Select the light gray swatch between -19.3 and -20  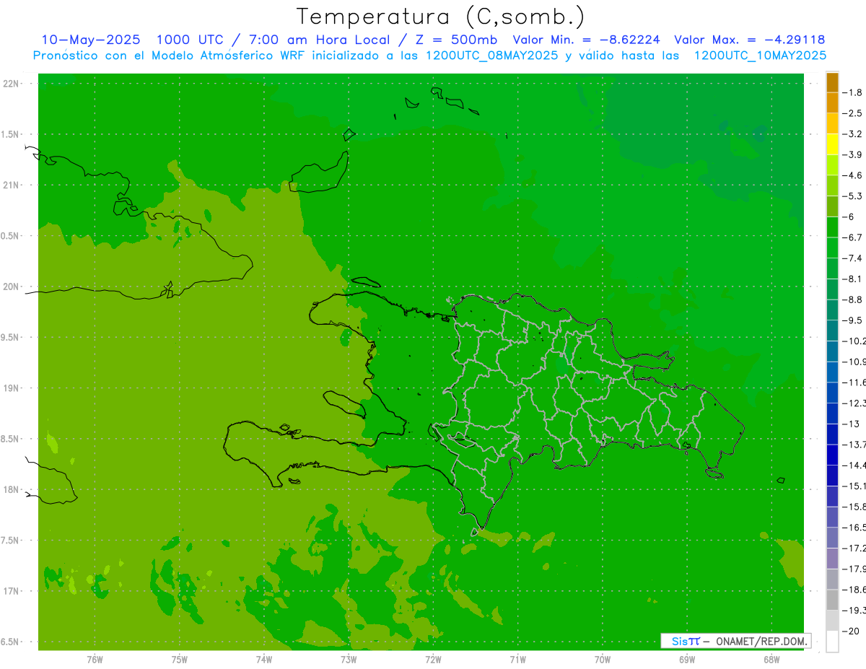[832, 621]
